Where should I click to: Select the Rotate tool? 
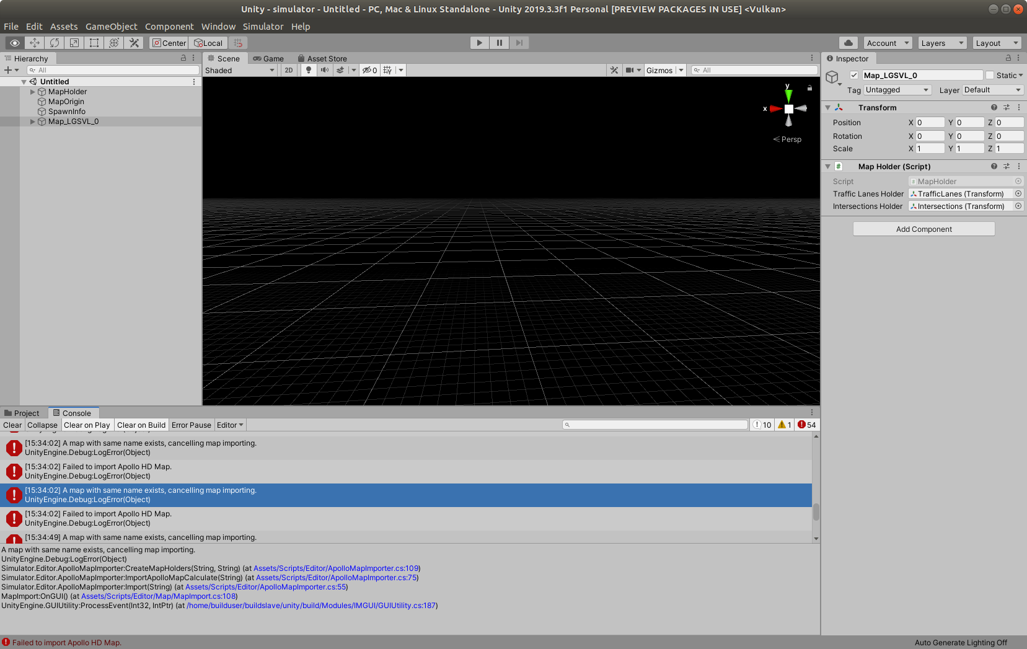click(54, 43)
